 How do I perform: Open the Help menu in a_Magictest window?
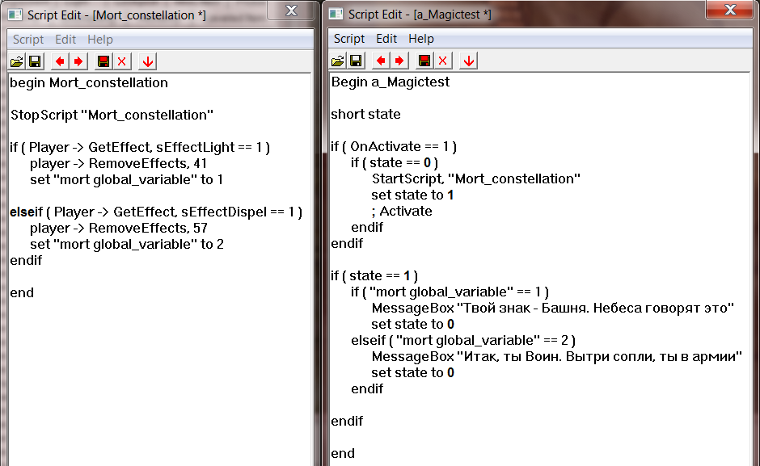coord(420,39)
